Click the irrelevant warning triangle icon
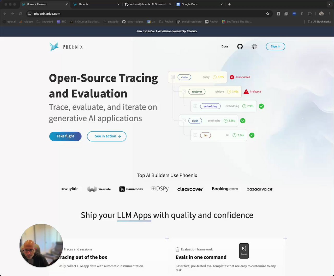 246,92
